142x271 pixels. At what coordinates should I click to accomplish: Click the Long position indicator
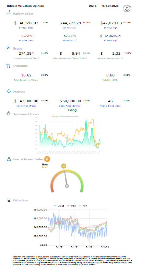(72, 110)
